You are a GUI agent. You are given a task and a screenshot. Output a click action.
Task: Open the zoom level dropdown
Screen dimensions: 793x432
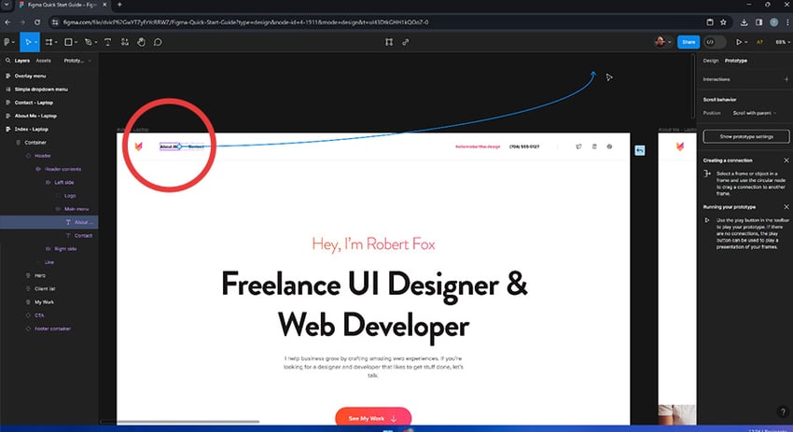pos(783,42)
